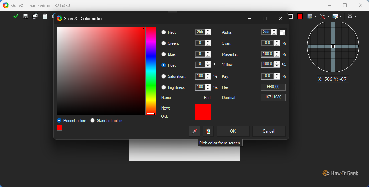This screenshot has width=369, height=187.
Task: Minimize the Color picker dialog
Action: pos(249,18)
